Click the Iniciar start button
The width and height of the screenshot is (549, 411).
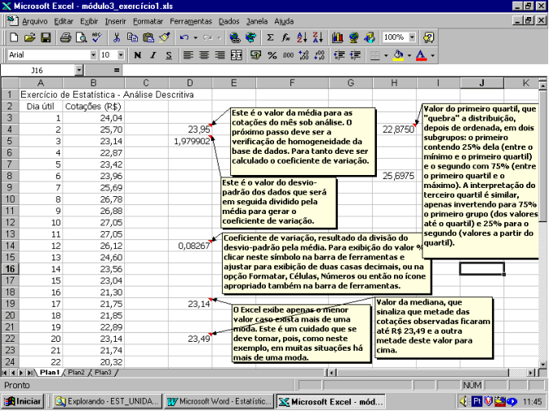point(24,401)
